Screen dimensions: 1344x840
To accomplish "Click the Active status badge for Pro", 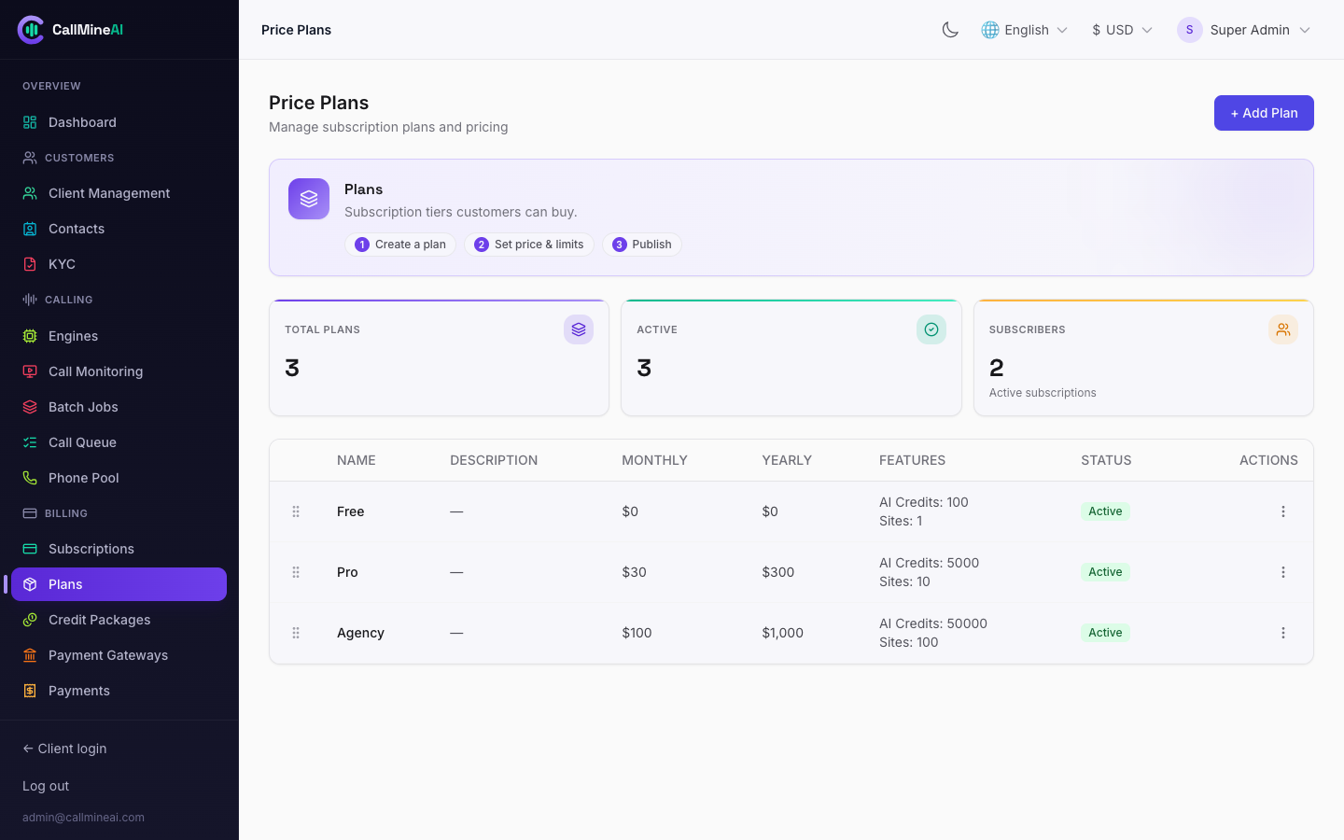I will coord(1105,572).
